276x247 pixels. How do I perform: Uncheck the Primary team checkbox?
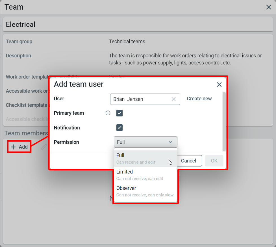pyautogui.click(x=119, y=113)
